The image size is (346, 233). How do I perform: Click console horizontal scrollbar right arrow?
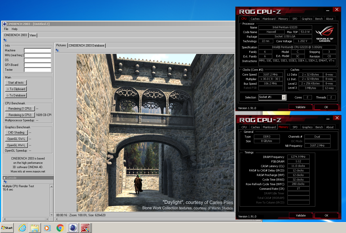point(47,219)
